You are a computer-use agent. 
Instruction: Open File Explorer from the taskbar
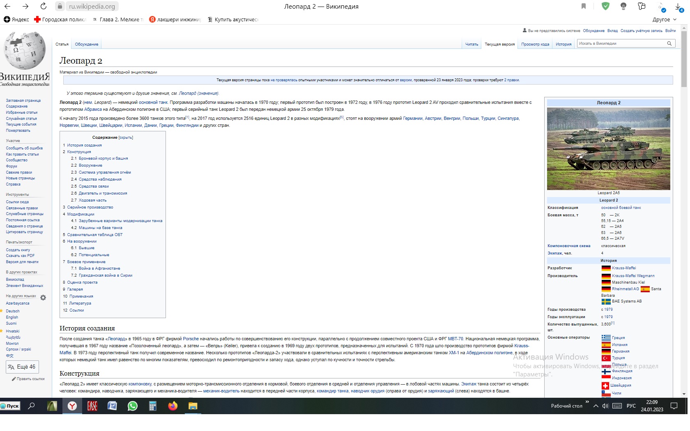coord(193,406)
